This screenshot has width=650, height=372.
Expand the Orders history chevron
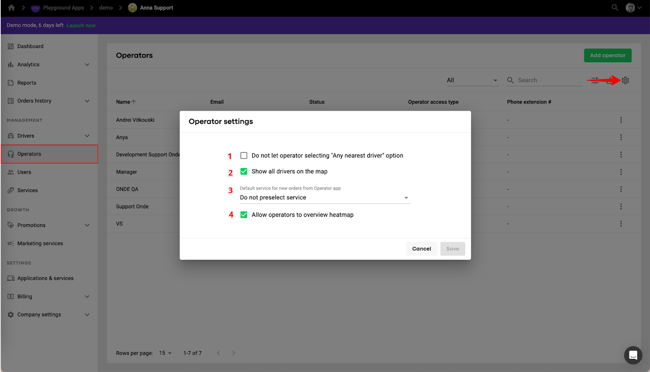[x=87, y=101]
